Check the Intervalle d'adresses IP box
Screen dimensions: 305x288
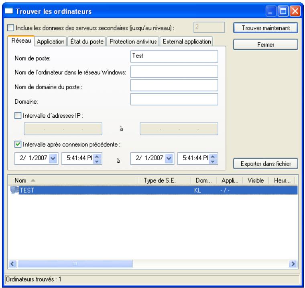tap(18, 115)
